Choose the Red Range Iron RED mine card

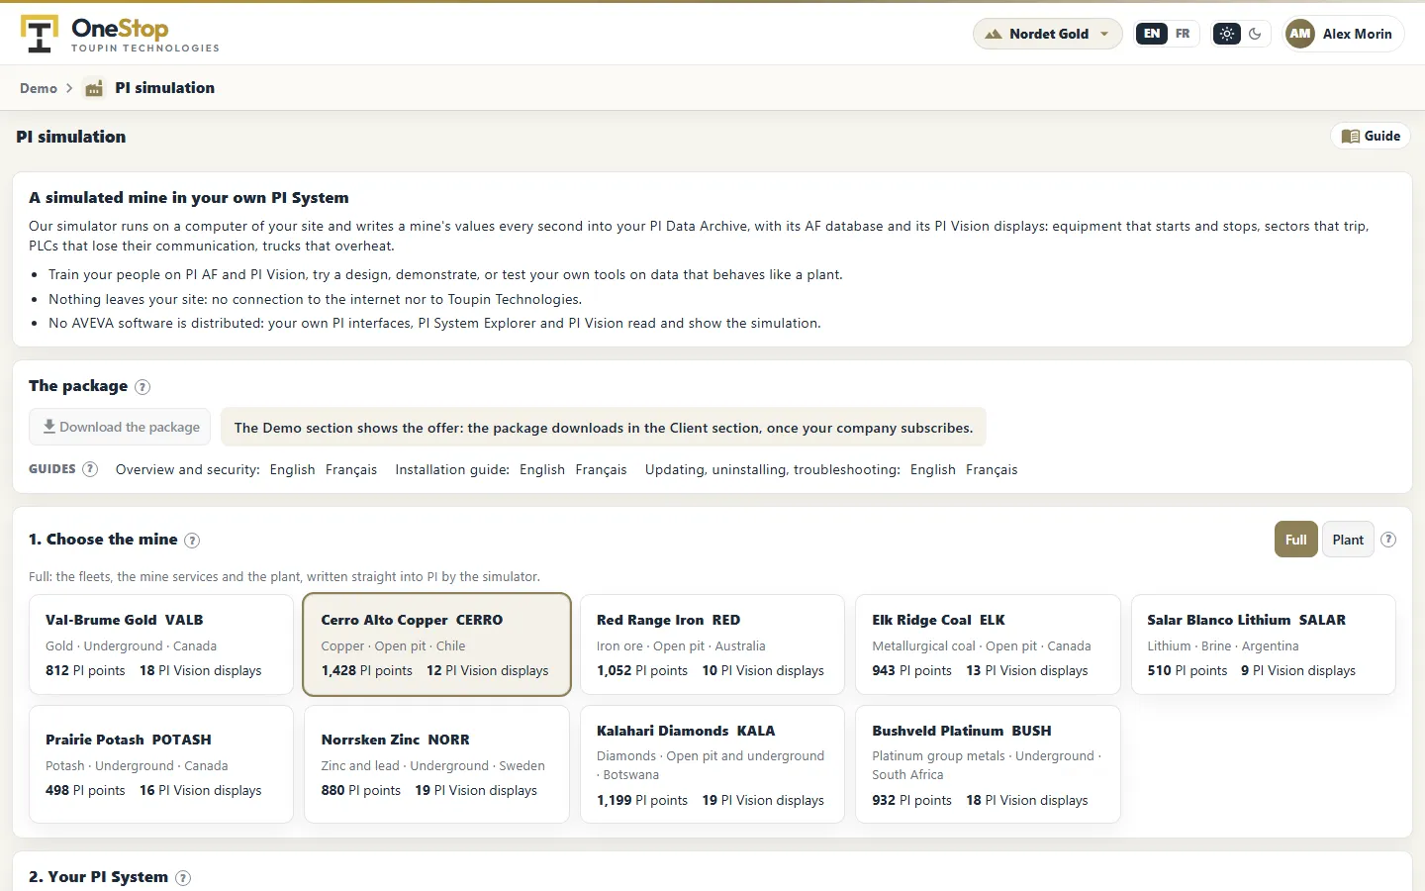(x=712, y=644)
